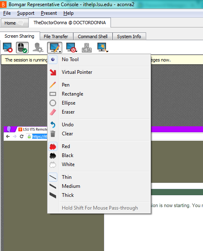
Task: Click purple user icon in remote browser
Action: [x=9, y=129]
